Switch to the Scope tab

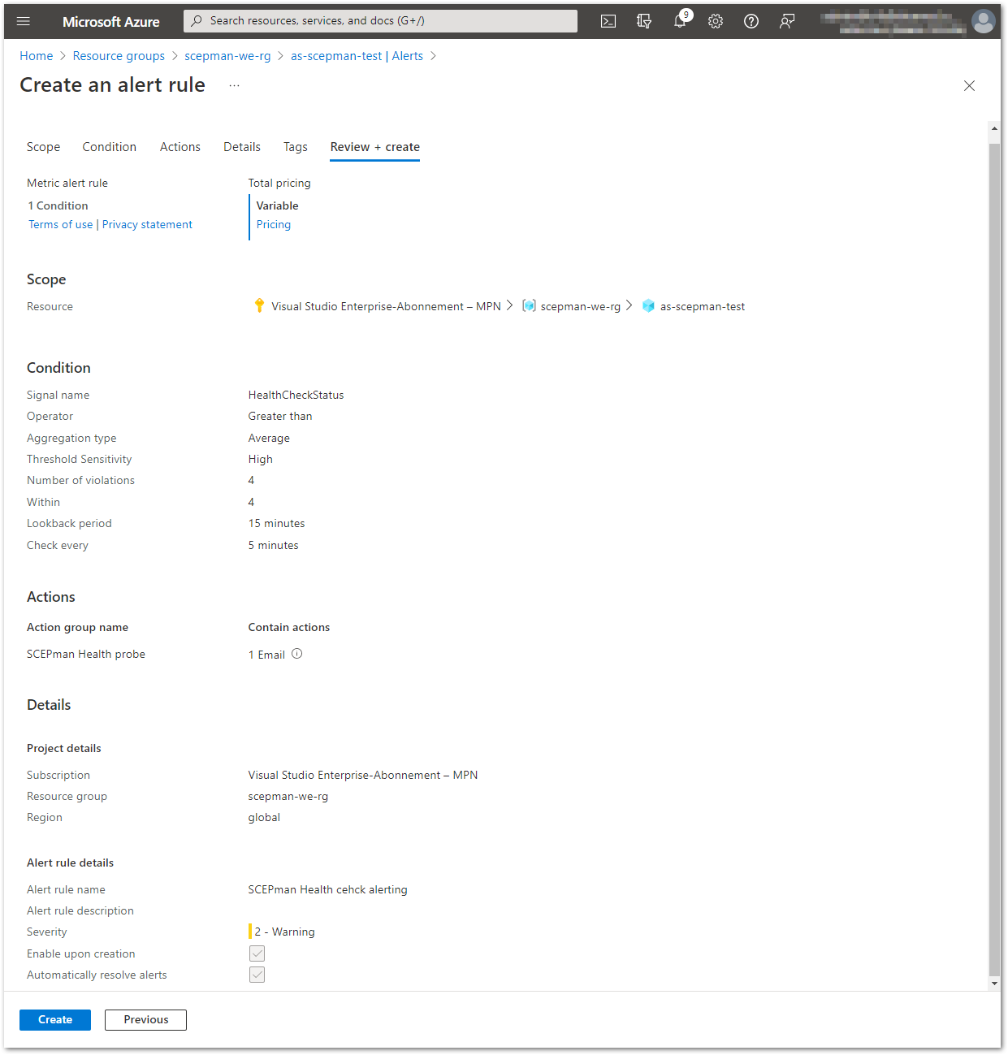point(44,147)
